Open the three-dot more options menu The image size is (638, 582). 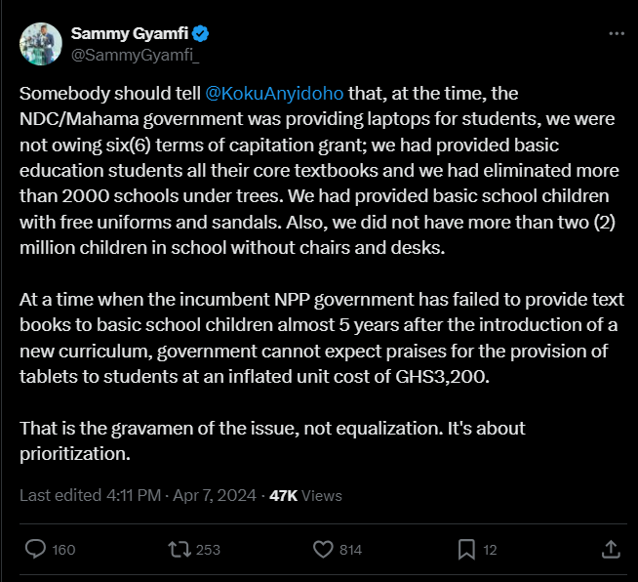point(616,34)
